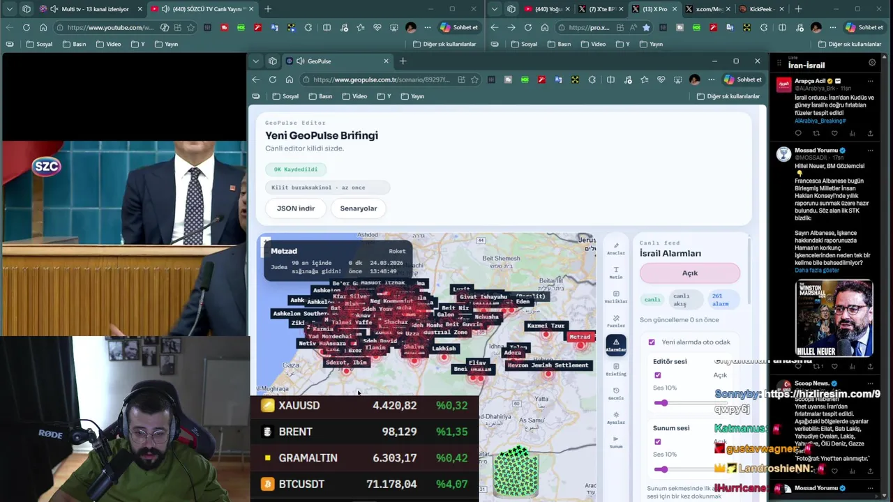Screen dimensions: 893x502
Task: Select the GeoPulse browser tab
Action: tap(336, 61)
